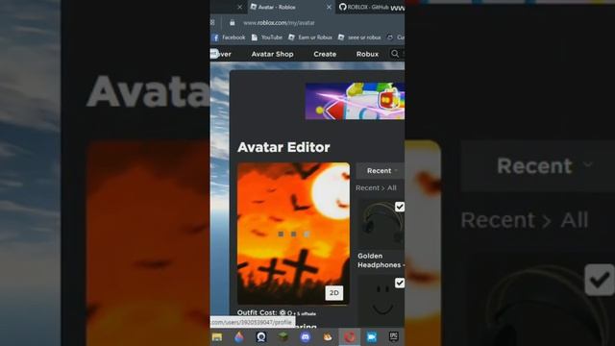Open the Minecraft grass block taskbar icon
This screenshot has width=615, height=346.
(x=283, y=337)
